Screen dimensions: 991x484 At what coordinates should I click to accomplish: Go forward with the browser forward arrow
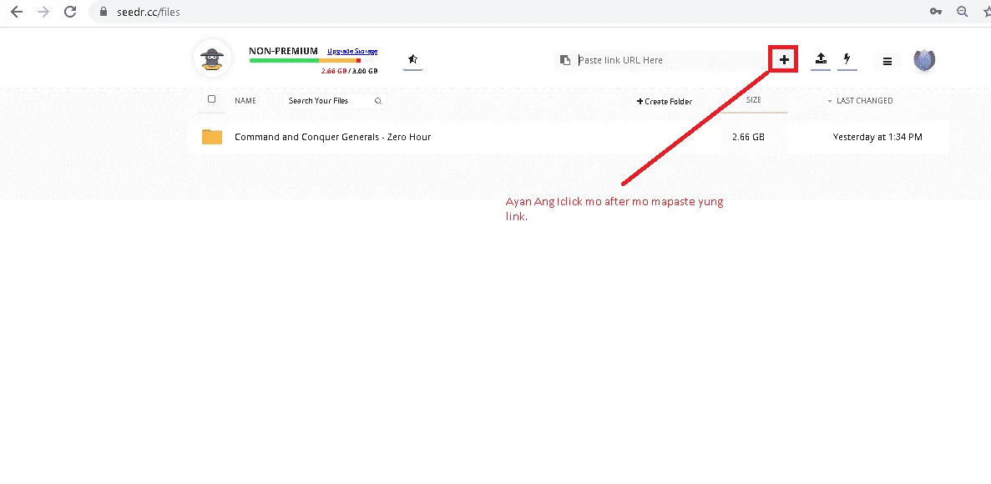coord(43,12)
